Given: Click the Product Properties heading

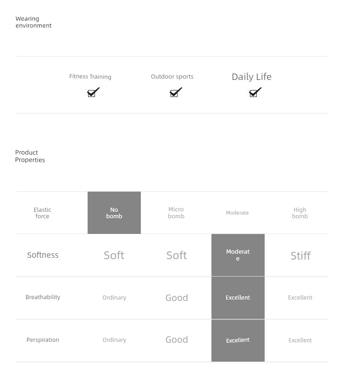Looking at the screenshot, I should tap(30, 156).
